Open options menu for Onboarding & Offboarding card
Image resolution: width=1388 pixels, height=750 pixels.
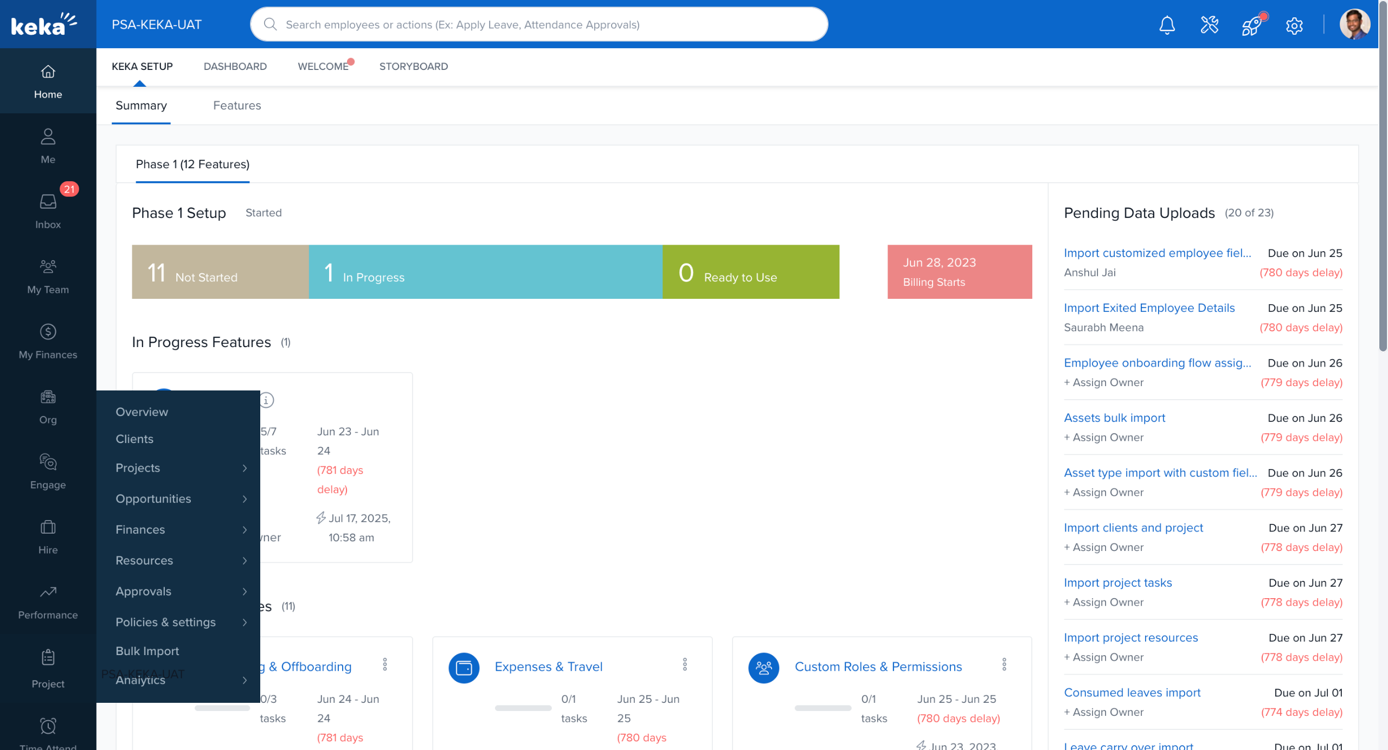[x=385, y=664]
